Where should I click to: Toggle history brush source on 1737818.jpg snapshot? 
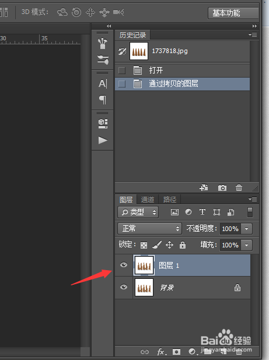[x=123, y=51]
